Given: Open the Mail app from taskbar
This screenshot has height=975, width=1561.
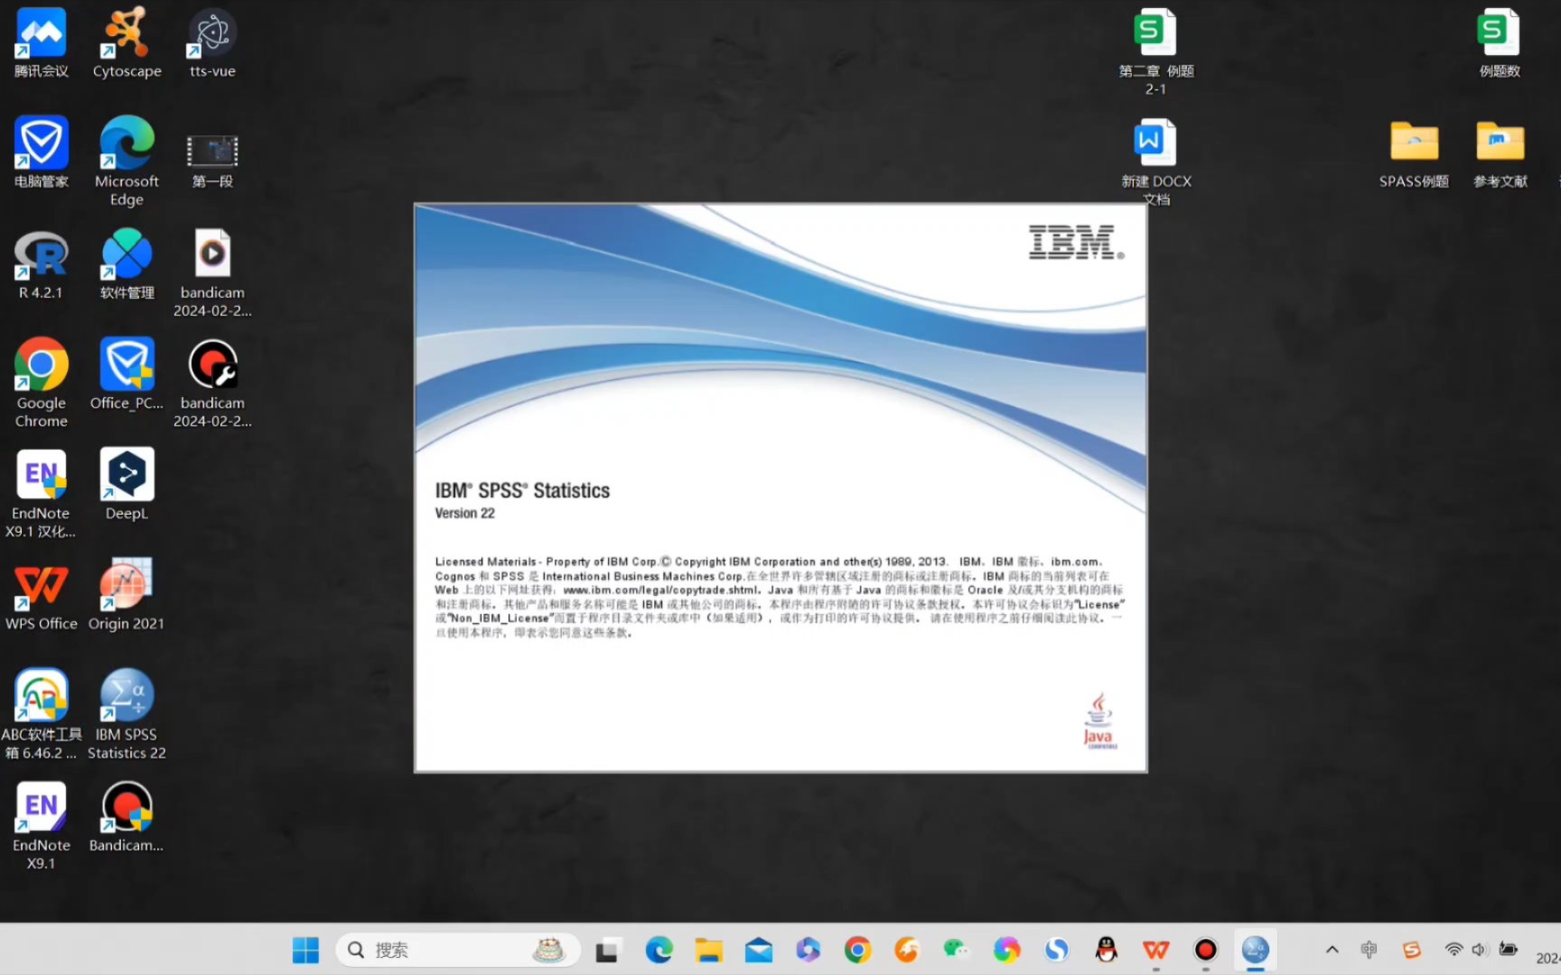Looking at the screenshot, I should tap(758, 950).
